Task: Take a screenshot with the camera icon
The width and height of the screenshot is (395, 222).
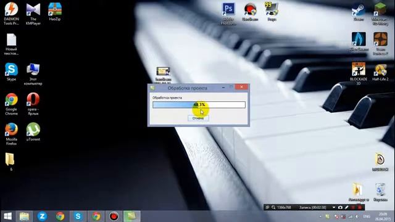Action: point(340,207)
